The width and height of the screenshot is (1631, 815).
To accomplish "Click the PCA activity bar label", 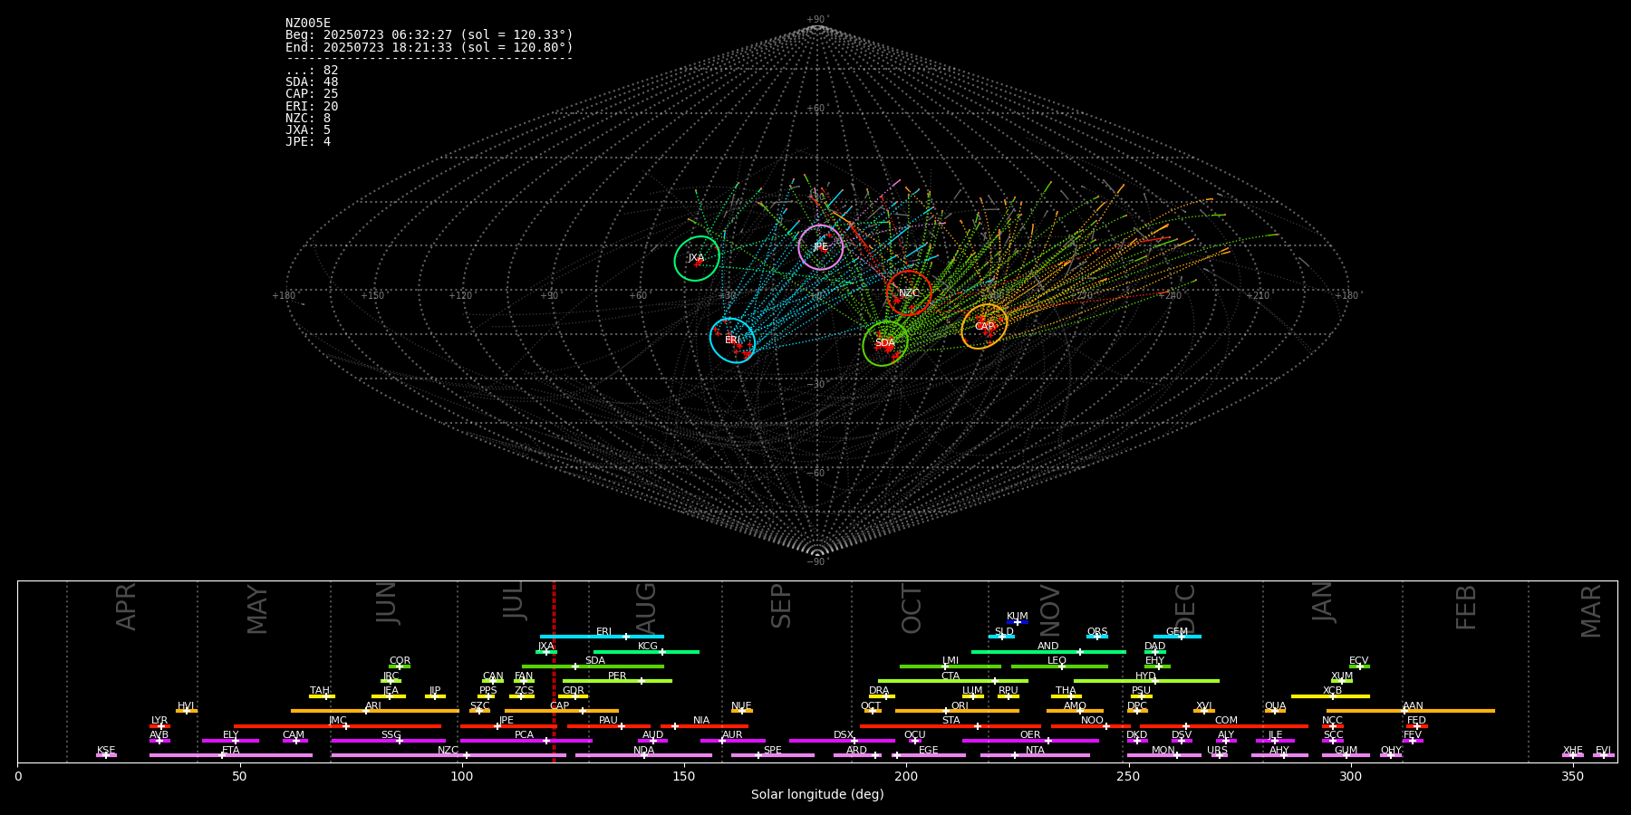I will 525,735.
